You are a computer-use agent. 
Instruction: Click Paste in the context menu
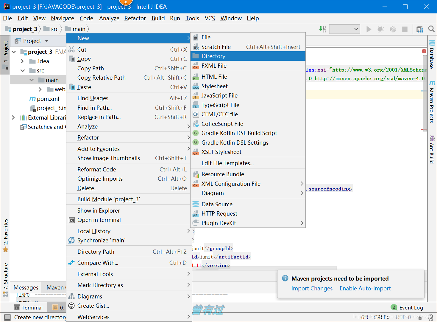point(129,87)
